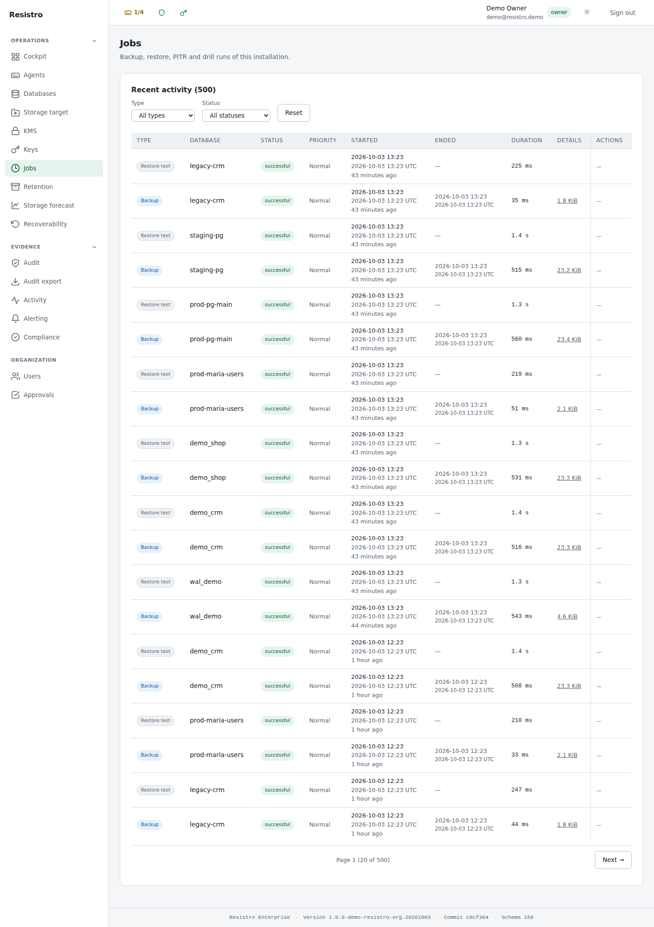Click the owner role badge

(x=559, y=13)
